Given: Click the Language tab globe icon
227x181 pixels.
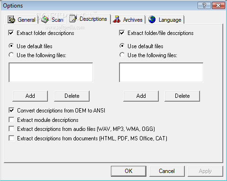Looking at the screenshot, I should [152, 19].
